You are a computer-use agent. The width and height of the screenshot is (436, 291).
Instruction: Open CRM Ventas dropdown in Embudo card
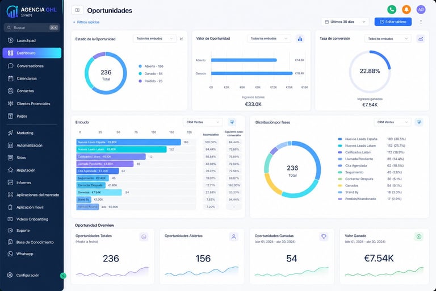click(203, 122)
